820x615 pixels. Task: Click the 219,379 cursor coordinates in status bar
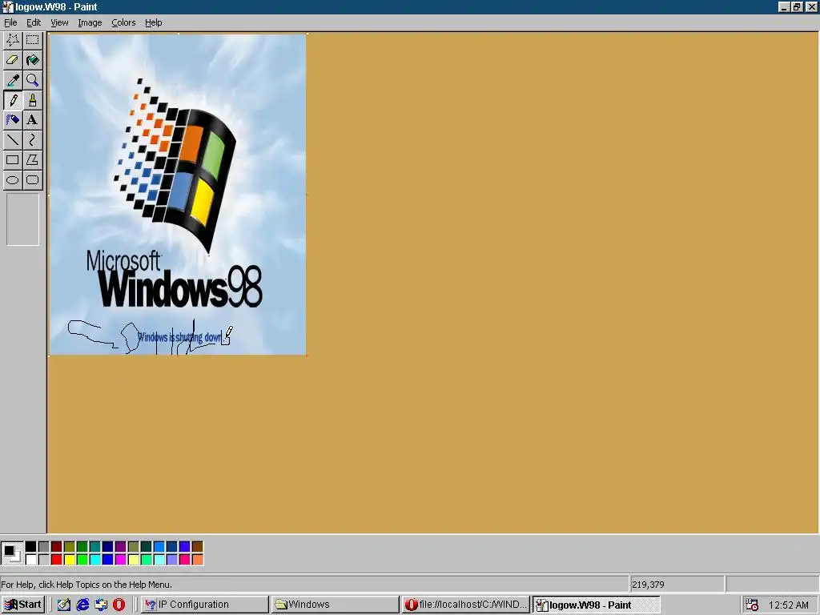[648, 584]
